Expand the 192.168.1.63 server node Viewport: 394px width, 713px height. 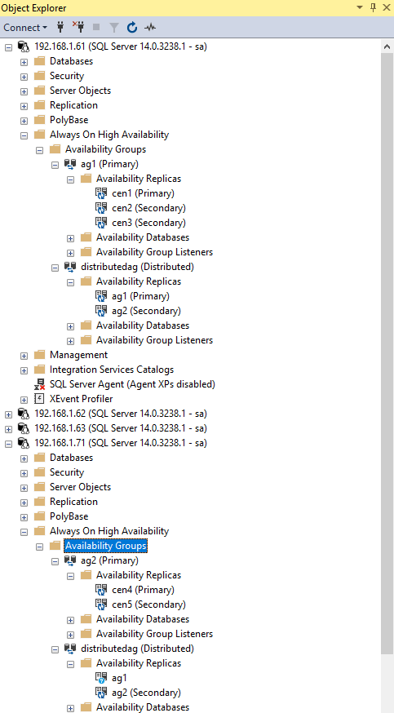8,429
